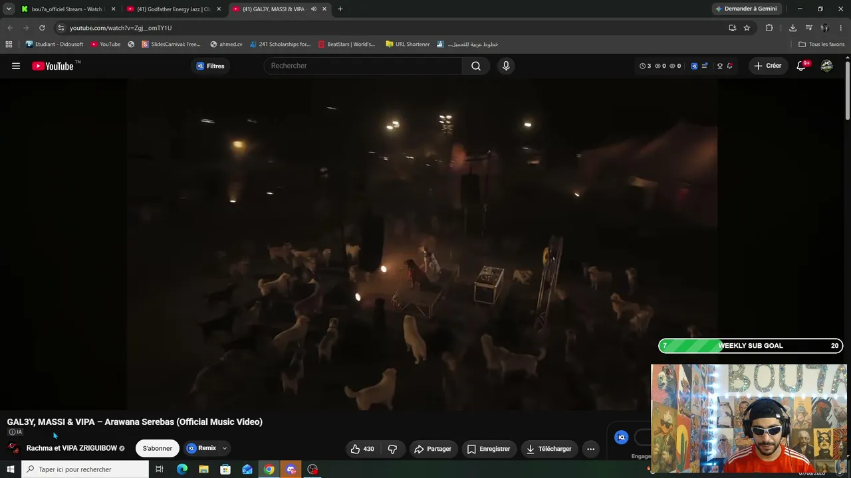Start voice search with the microphone
The width and height of the screenshot is (851, 478).
(x=506, y=66)
